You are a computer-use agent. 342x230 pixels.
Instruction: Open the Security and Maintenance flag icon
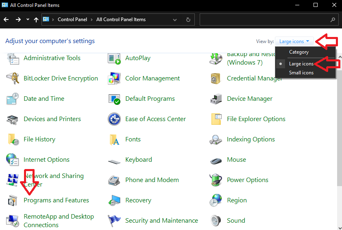click(x=114, y=221)
